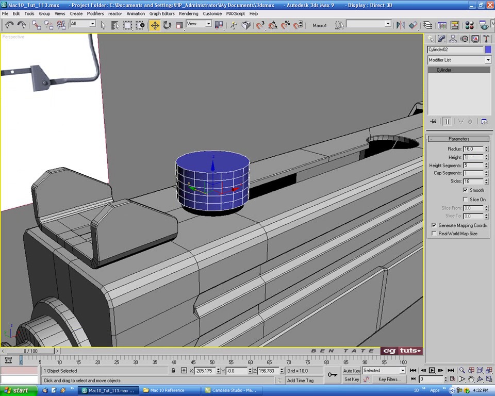Screen dimensions: 495x396
Task: Activate the Select and Scale tool
Action: click(x=179, y=25)
